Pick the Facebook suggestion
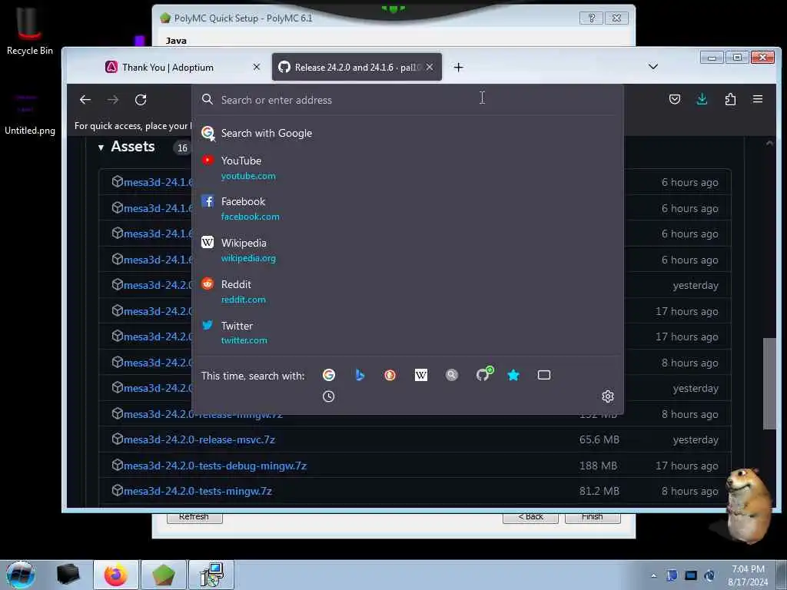 407,208
